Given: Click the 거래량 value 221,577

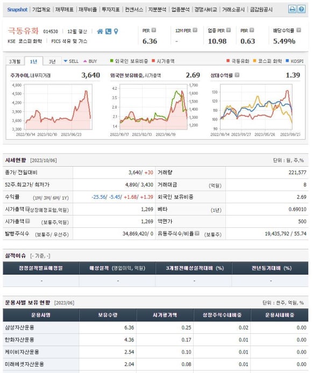Looking at the screenshot, I should click(x=297, y=172).
